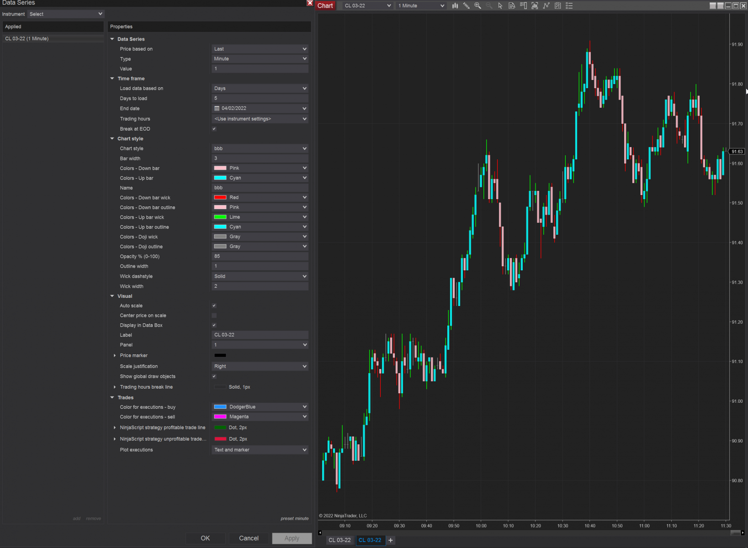Click the remove link under Applied list
Viewport: 748px width, 548px height.
click(x=94, y=519)
